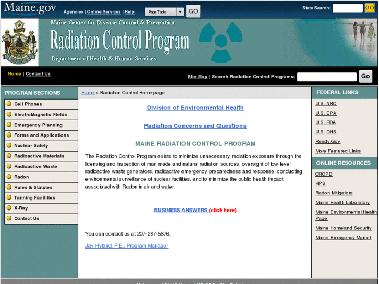Open Online Services in top navigation
Viewport: 379px width, 284px height.
pyautogui.click(x=104, y=12)
